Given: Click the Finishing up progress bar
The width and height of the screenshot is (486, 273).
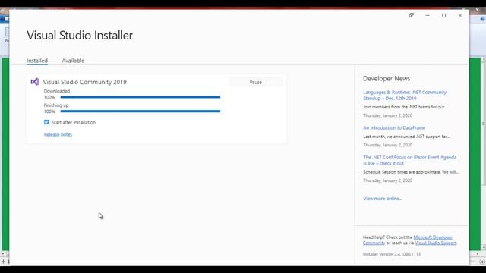Looking at the screenshot, I should coord(140,111).
